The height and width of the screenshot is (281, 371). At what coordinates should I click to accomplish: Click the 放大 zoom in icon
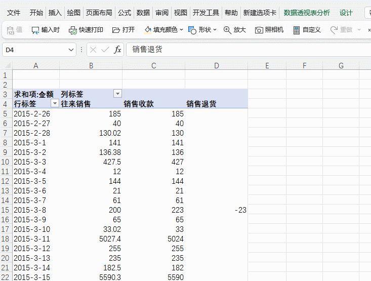click(x=227, y=30)
